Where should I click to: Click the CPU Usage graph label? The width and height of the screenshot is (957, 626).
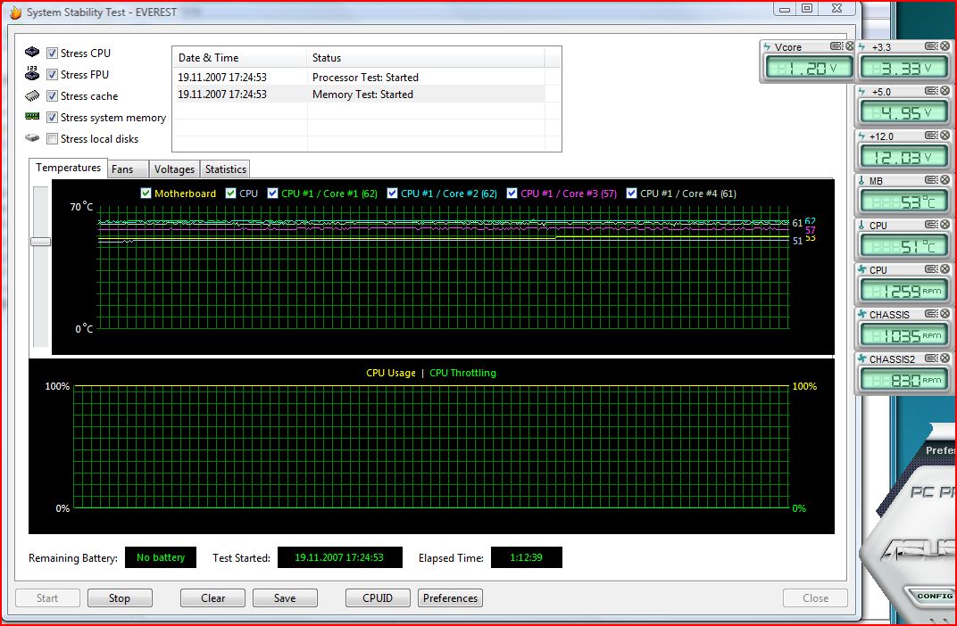click(391, 373)
